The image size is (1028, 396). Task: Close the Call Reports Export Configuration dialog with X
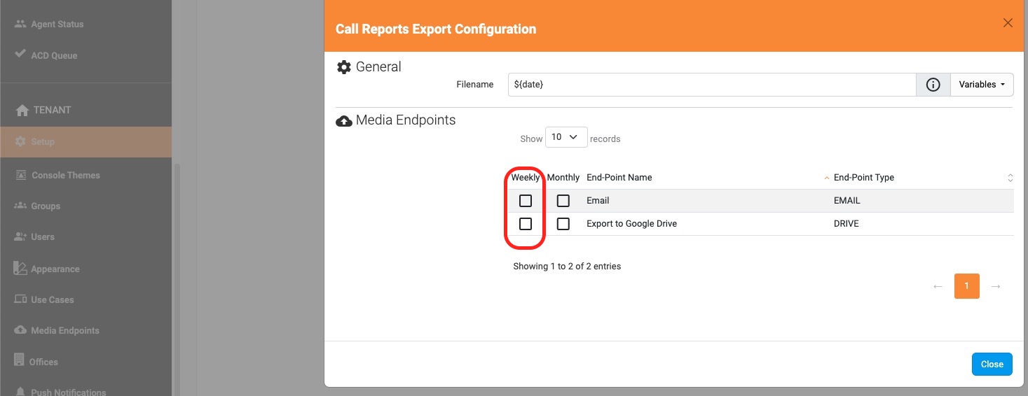pyautogui.click(x=1008, y=23)
